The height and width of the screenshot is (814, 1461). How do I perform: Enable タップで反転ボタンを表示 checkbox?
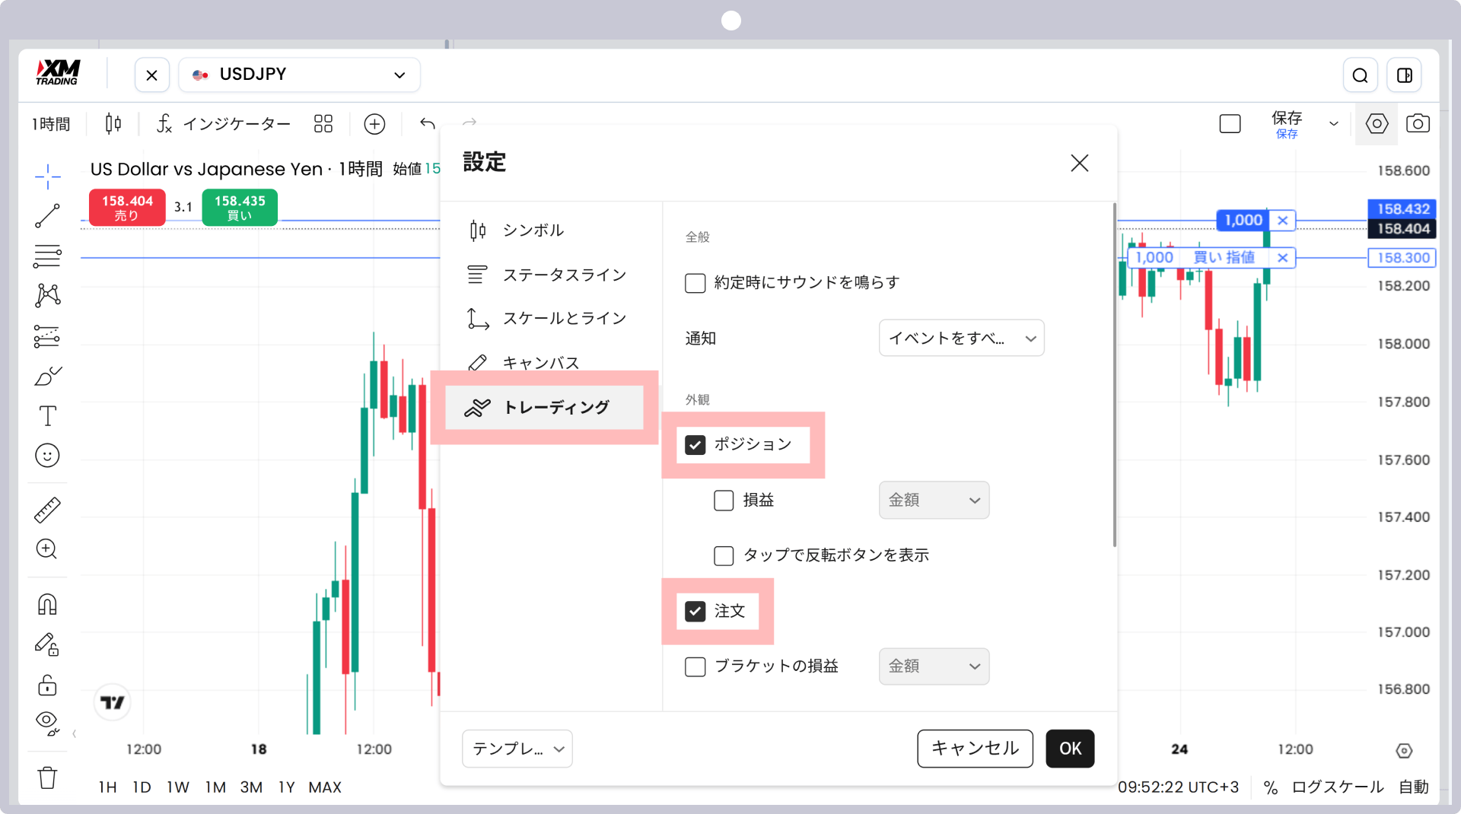point(724,556)
